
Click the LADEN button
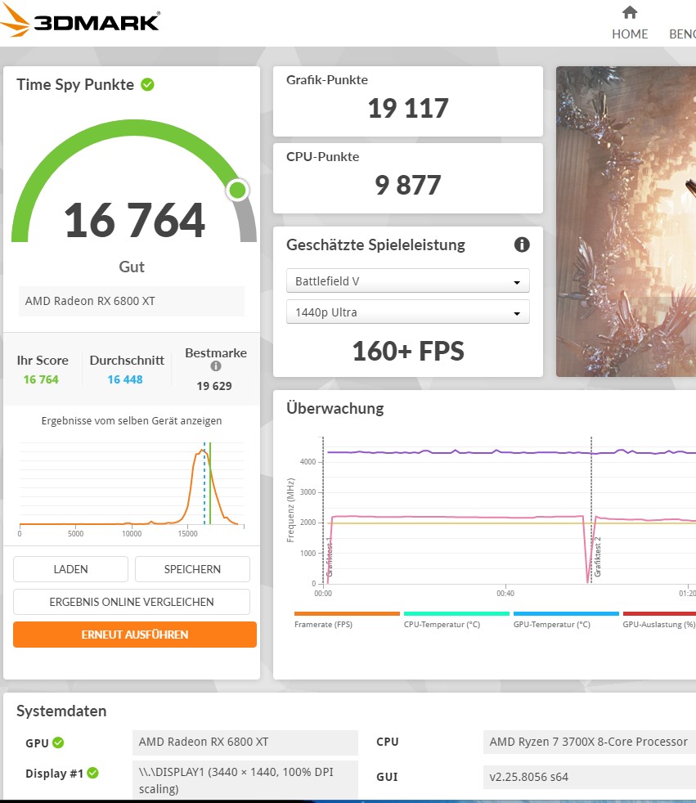(70, 569)
